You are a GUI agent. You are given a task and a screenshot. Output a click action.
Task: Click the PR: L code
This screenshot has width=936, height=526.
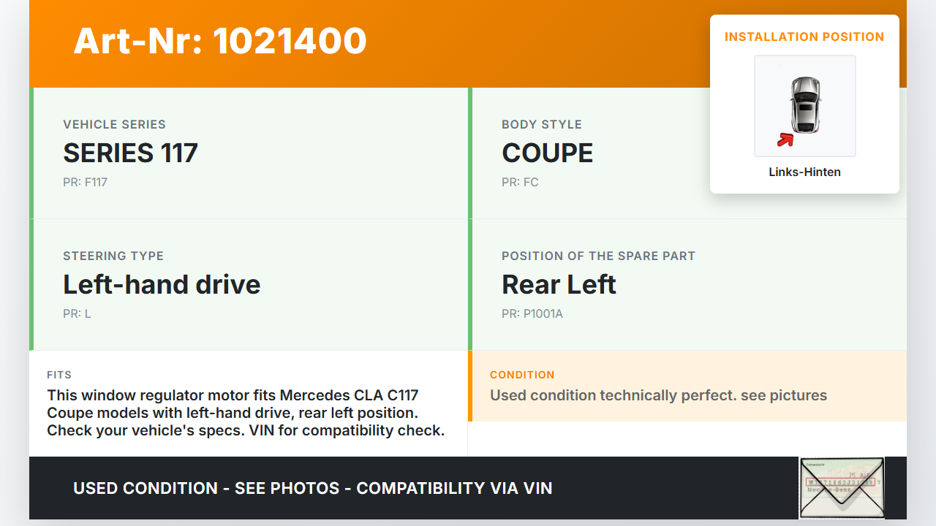pos(77,313)
